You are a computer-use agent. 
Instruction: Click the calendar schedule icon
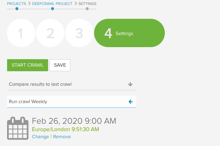click(x=18, y=128)
